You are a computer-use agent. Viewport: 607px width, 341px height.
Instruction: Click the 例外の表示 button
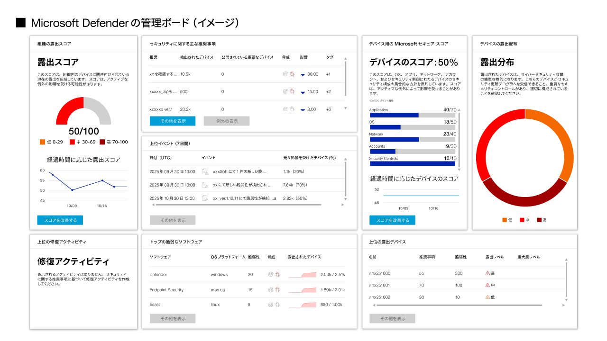227,121
